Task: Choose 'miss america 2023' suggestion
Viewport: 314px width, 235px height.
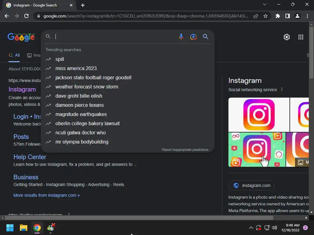Action: tap(128, 69)
